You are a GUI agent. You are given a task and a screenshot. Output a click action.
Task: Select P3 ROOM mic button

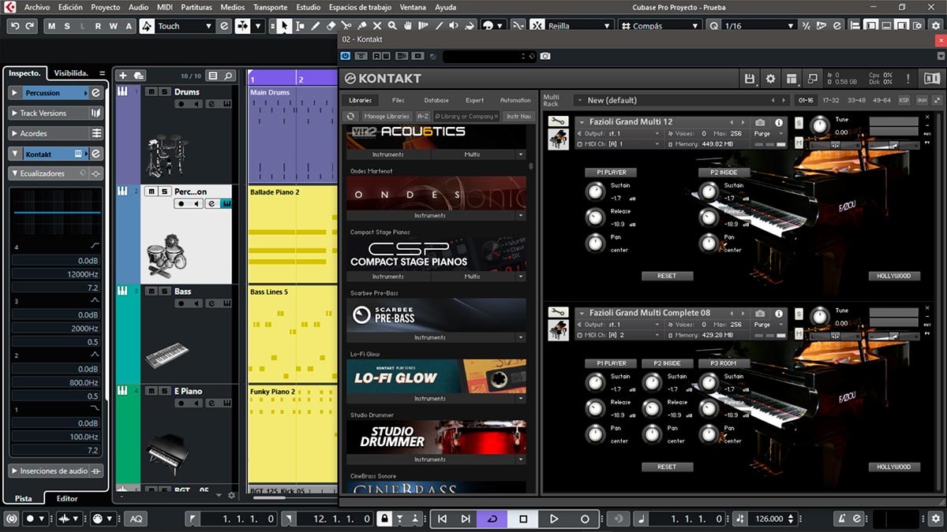point(724,363)
